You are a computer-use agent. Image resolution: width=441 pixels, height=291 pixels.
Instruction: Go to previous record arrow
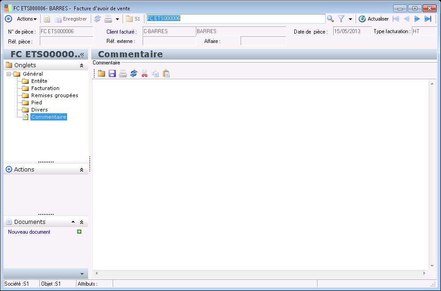pos(407,19)
